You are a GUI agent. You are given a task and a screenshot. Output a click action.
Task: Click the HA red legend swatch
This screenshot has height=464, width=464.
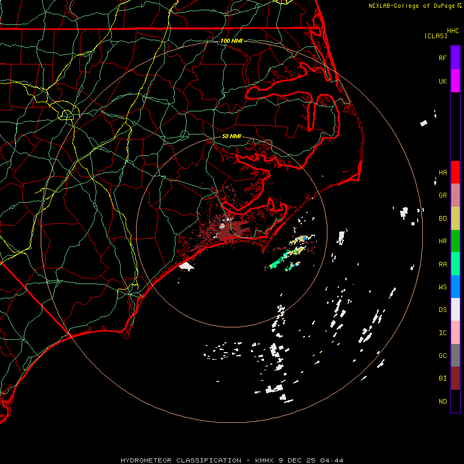click(x=455, y=172)
